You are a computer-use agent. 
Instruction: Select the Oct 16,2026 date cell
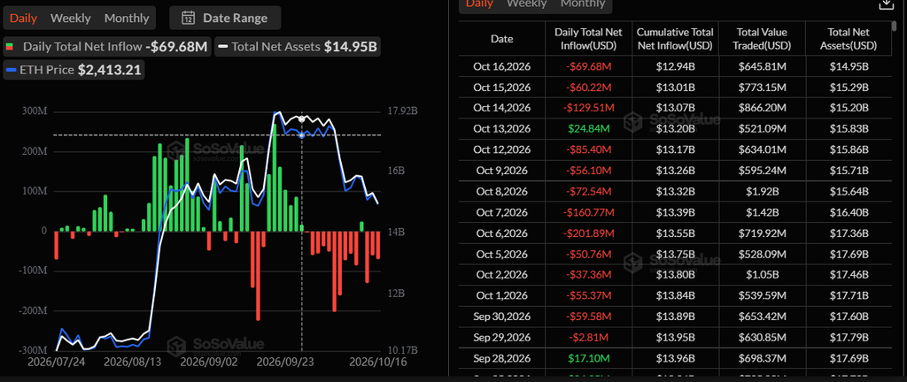coord(501,66)
